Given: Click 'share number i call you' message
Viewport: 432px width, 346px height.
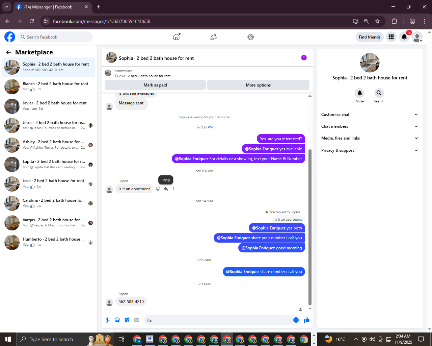Looking at the screenshot, I should point(264,272).
